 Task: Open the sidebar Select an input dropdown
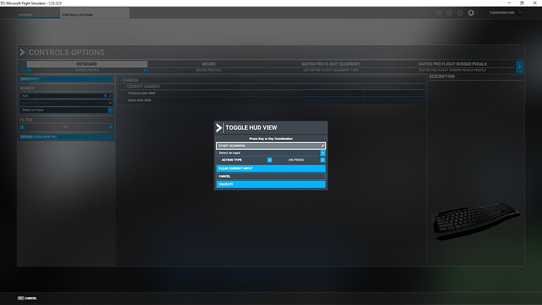66,110
